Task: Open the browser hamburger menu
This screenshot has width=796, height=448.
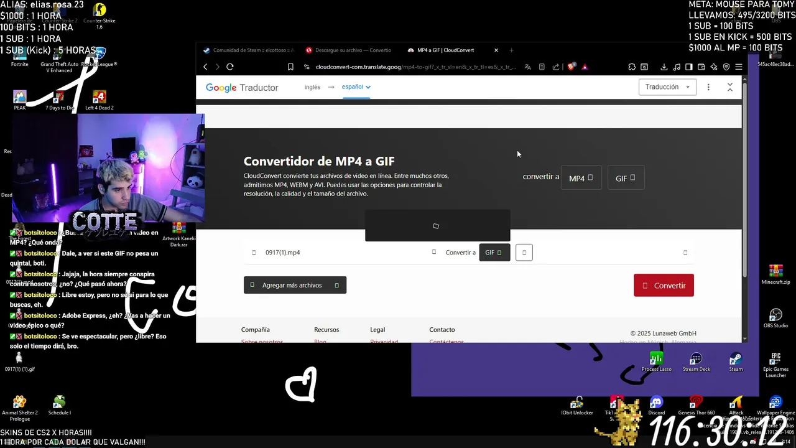Action: pyautogui.click(x=739, y=67)
